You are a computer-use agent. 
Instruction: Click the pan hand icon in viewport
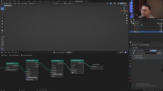point(127,18)
